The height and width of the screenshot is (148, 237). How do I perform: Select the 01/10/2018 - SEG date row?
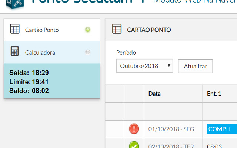(168, 129)
